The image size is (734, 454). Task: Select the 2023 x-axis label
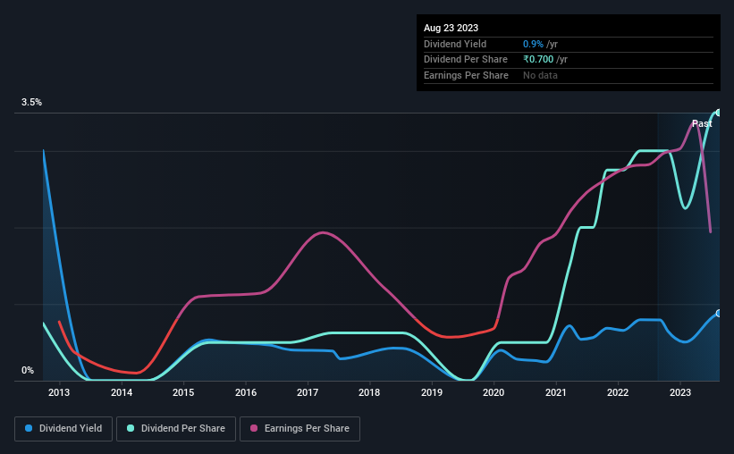pos(680,392)
